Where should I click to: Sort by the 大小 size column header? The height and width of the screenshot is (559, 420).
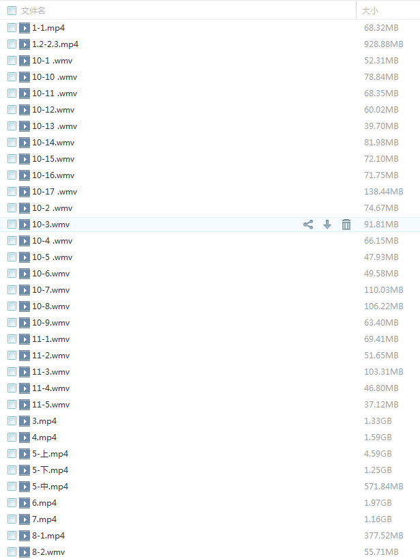tap(370, 11)
